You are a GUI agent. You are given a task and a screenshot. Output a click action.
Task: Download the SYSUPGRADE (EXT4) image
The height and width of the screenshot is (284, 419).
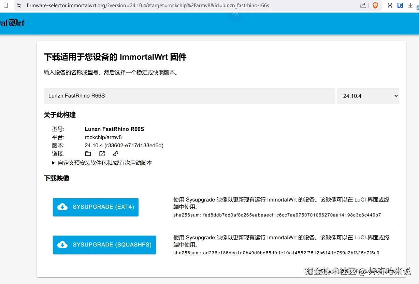(x=96, y=207)
